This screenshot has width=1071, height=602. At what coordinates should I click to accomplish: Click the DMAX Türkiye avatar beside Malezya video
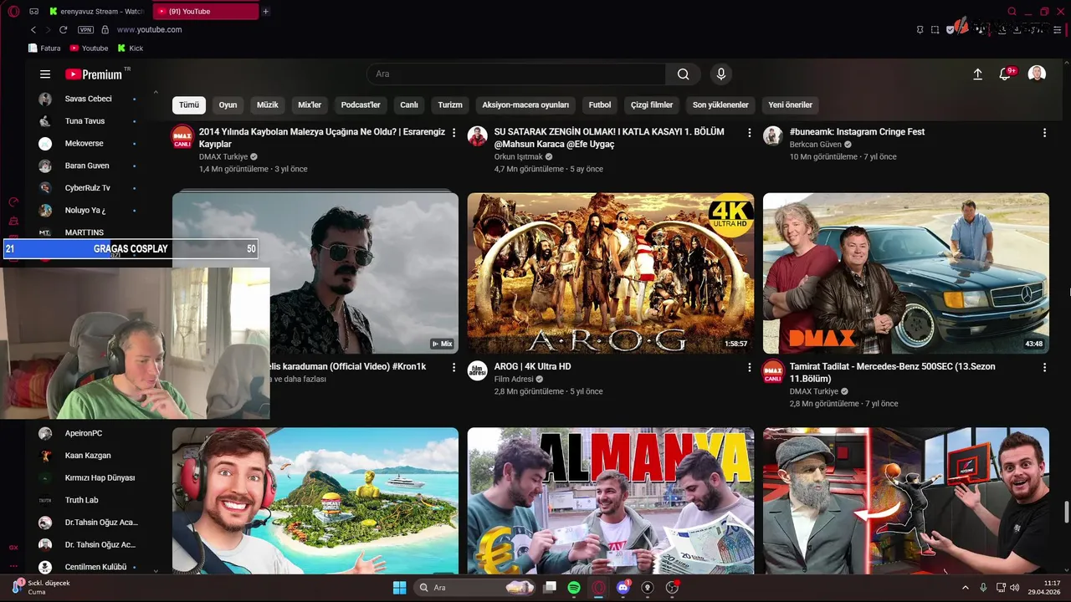coord(182,136)
